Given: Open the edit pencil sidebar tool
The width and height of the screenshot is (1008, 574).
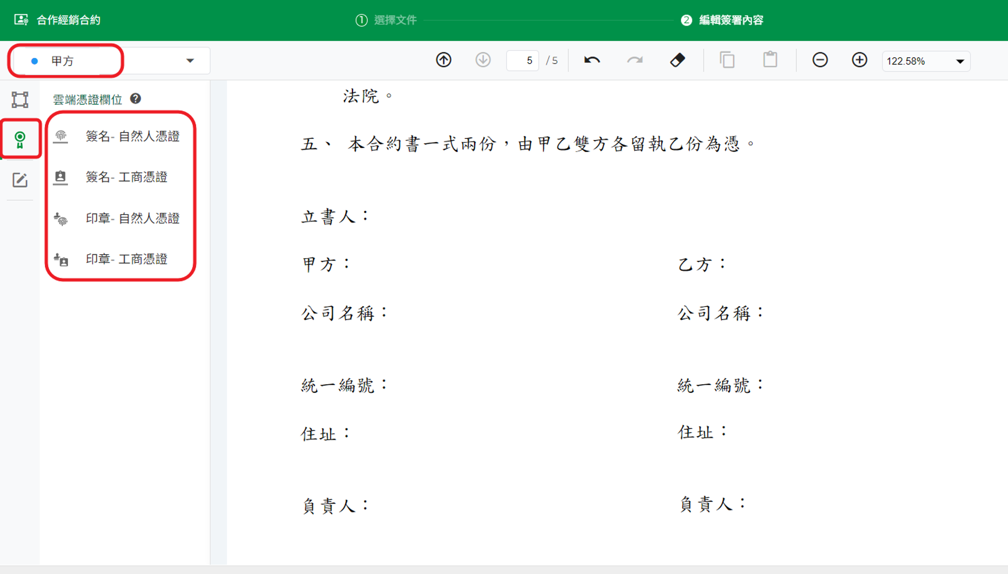Looking at the screenshot, I should [20, 180].
